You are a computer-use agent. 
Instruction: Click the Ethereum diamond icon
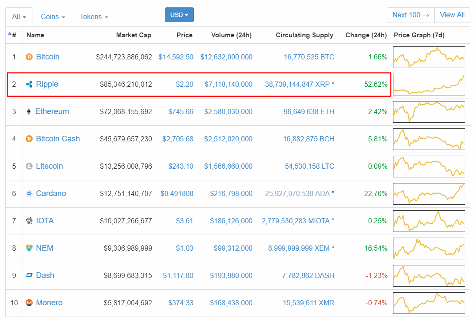click(29, 111)
